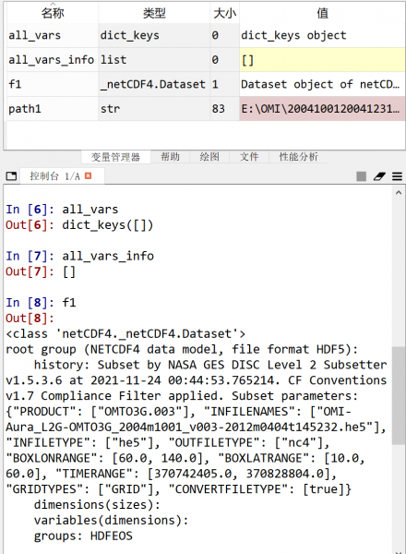Image resolution: width=406 pixels, height=554 pixels.
Task: Click the browse tabs icon beside 控制台
Action: pos(11,175)
